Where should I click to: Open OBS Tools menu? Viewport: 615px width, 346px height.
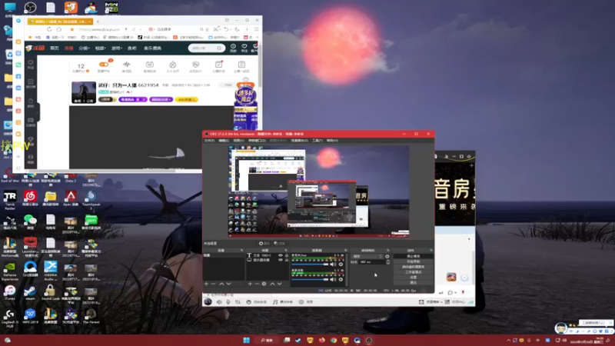click(317, 141)
